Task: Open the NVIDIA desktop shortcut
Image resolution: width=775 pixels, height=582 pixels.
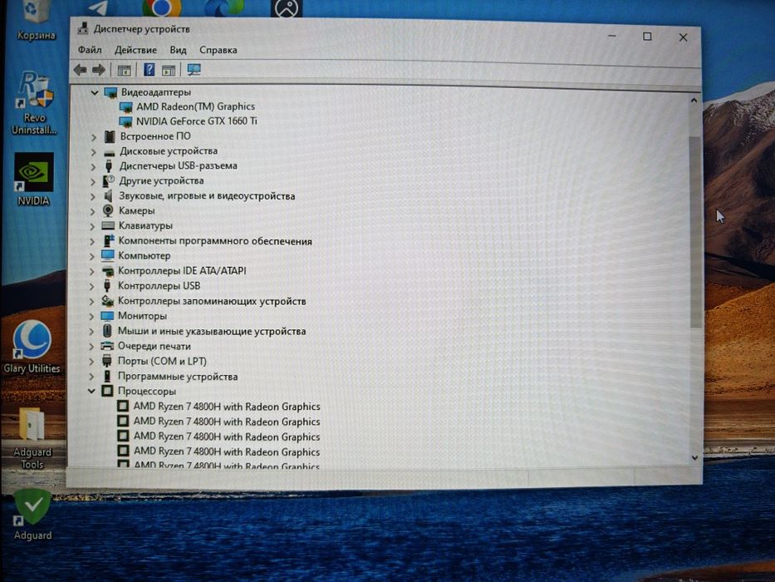Action: point(33,179)
